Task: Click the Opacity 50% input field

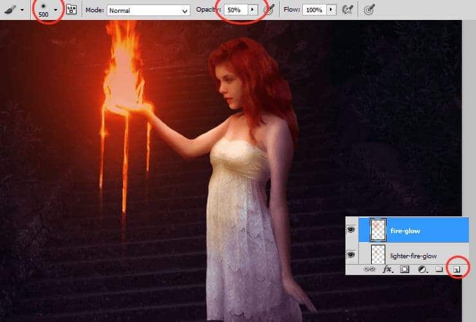Action: [x=235, y=10]
